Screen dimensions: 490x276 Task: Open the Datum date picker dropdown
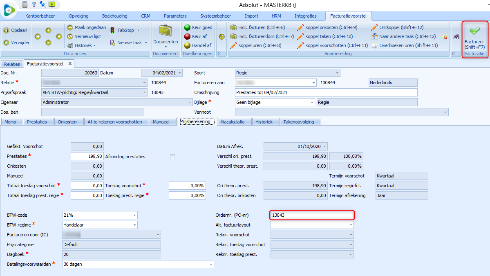pos(180,73)
